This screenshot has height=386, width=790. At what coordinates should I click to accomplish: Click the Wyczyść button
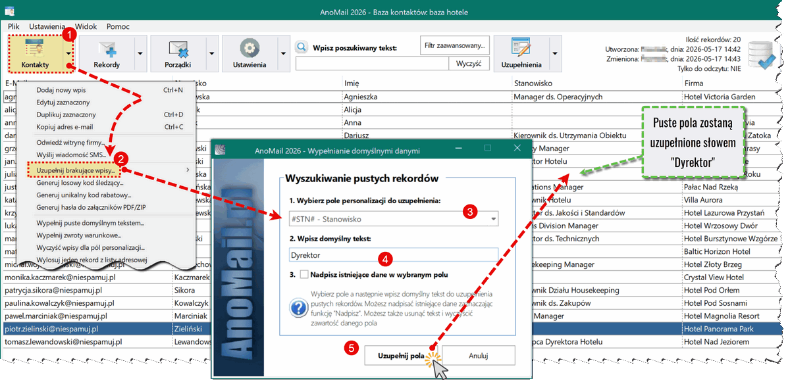469,64
